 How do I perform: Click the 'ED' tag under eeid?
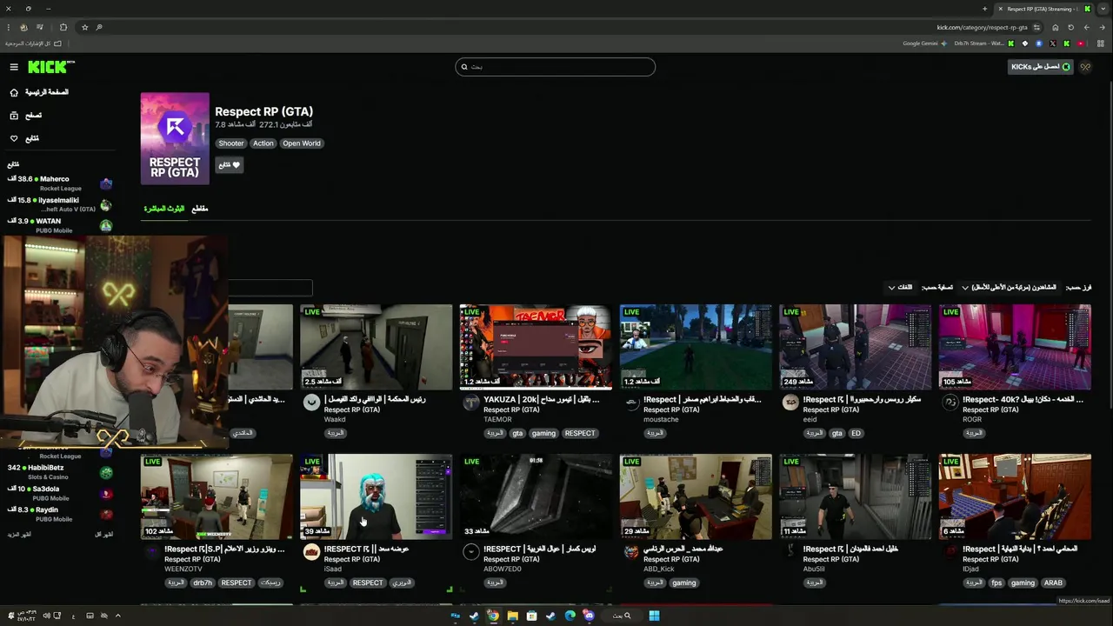click(x=856, y=433)
